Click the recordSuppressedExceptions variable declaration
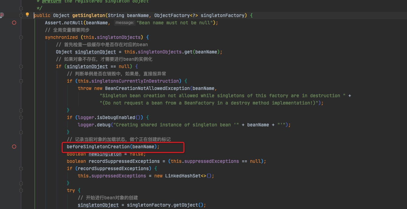The width and height of the screenshot is (407, 209). (x=124, y=161)
